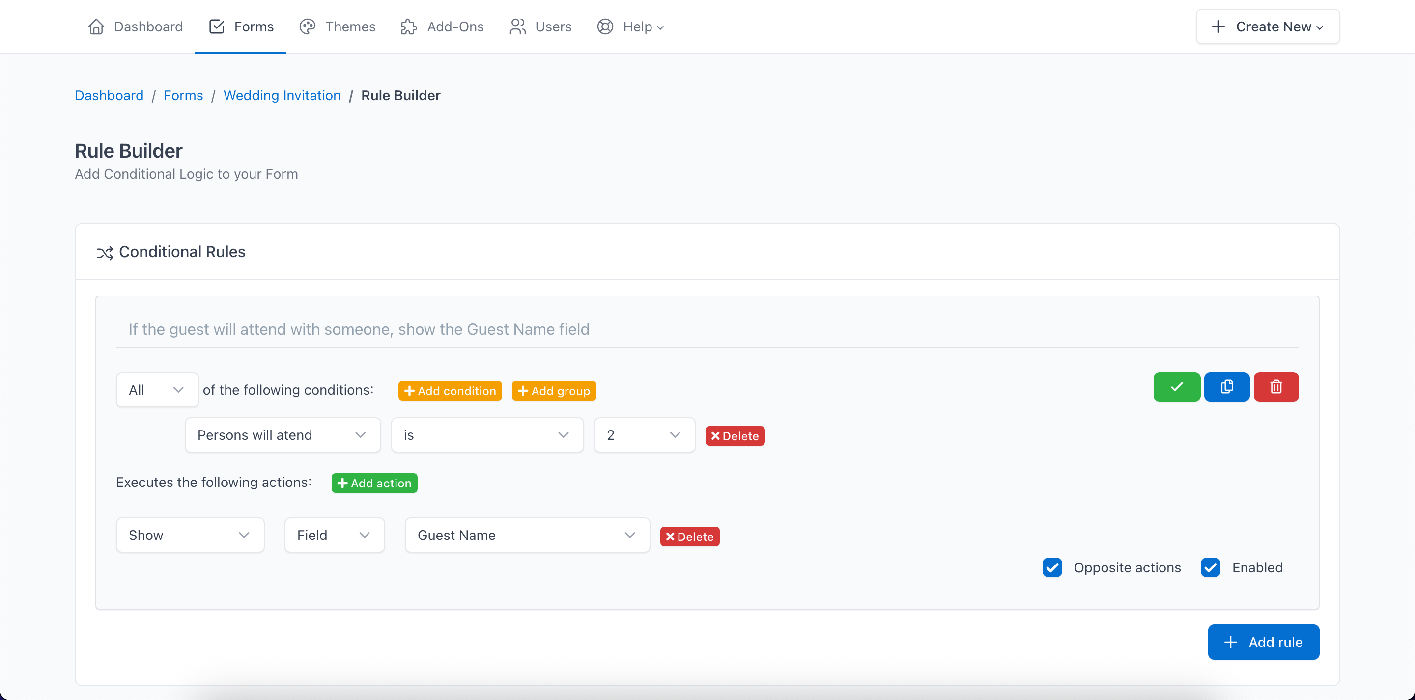Open the All conditions match dropdown
Viewport: 1415px width, 700px height.
click(x=157, y=389)
